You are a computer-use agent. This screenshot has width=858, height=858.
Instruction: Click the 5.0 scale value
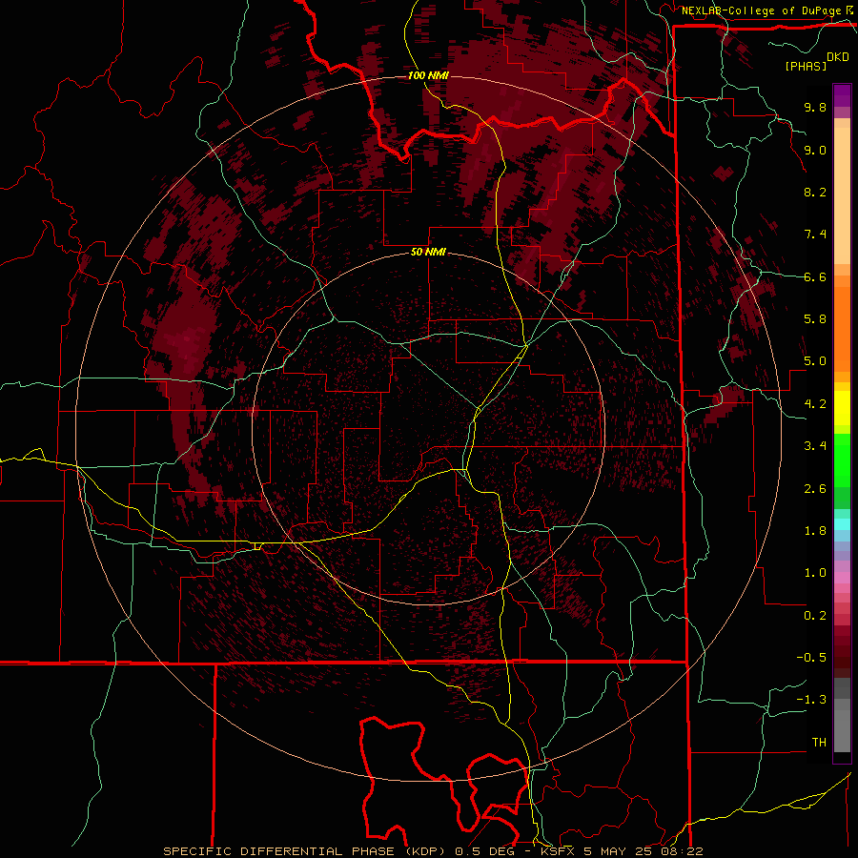pyautogui.click(x=815, y=361)
